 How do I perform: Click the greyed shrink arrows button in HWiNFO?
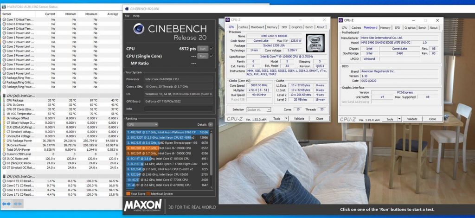coord(18,204)
